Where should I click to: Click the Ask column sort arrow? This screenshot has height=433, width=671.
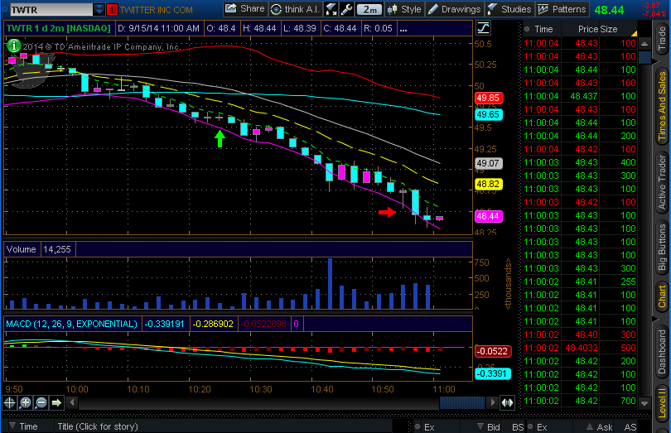[x=590, y=426]
